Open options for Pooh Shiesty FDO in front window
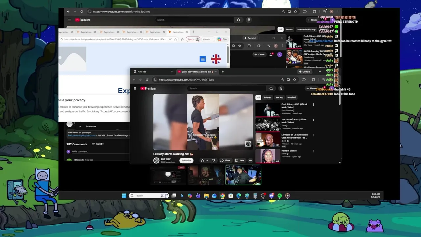This screenshot has height=237, width=421. pos(313,105)
